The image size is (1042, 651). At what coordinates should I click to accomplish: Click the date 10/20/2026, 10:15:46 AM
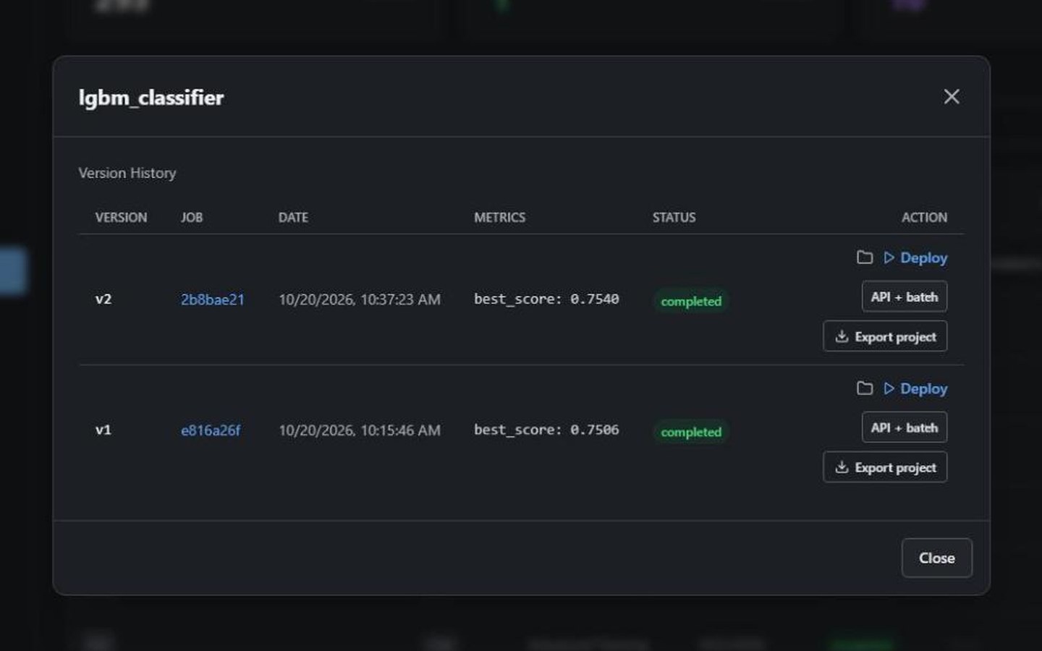(x=360, y=430)
